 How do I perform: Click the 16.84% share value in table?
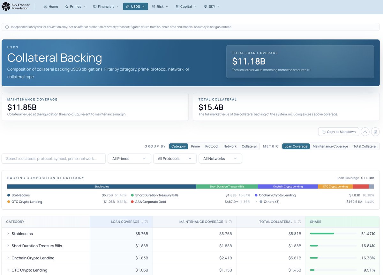point(368,246)
